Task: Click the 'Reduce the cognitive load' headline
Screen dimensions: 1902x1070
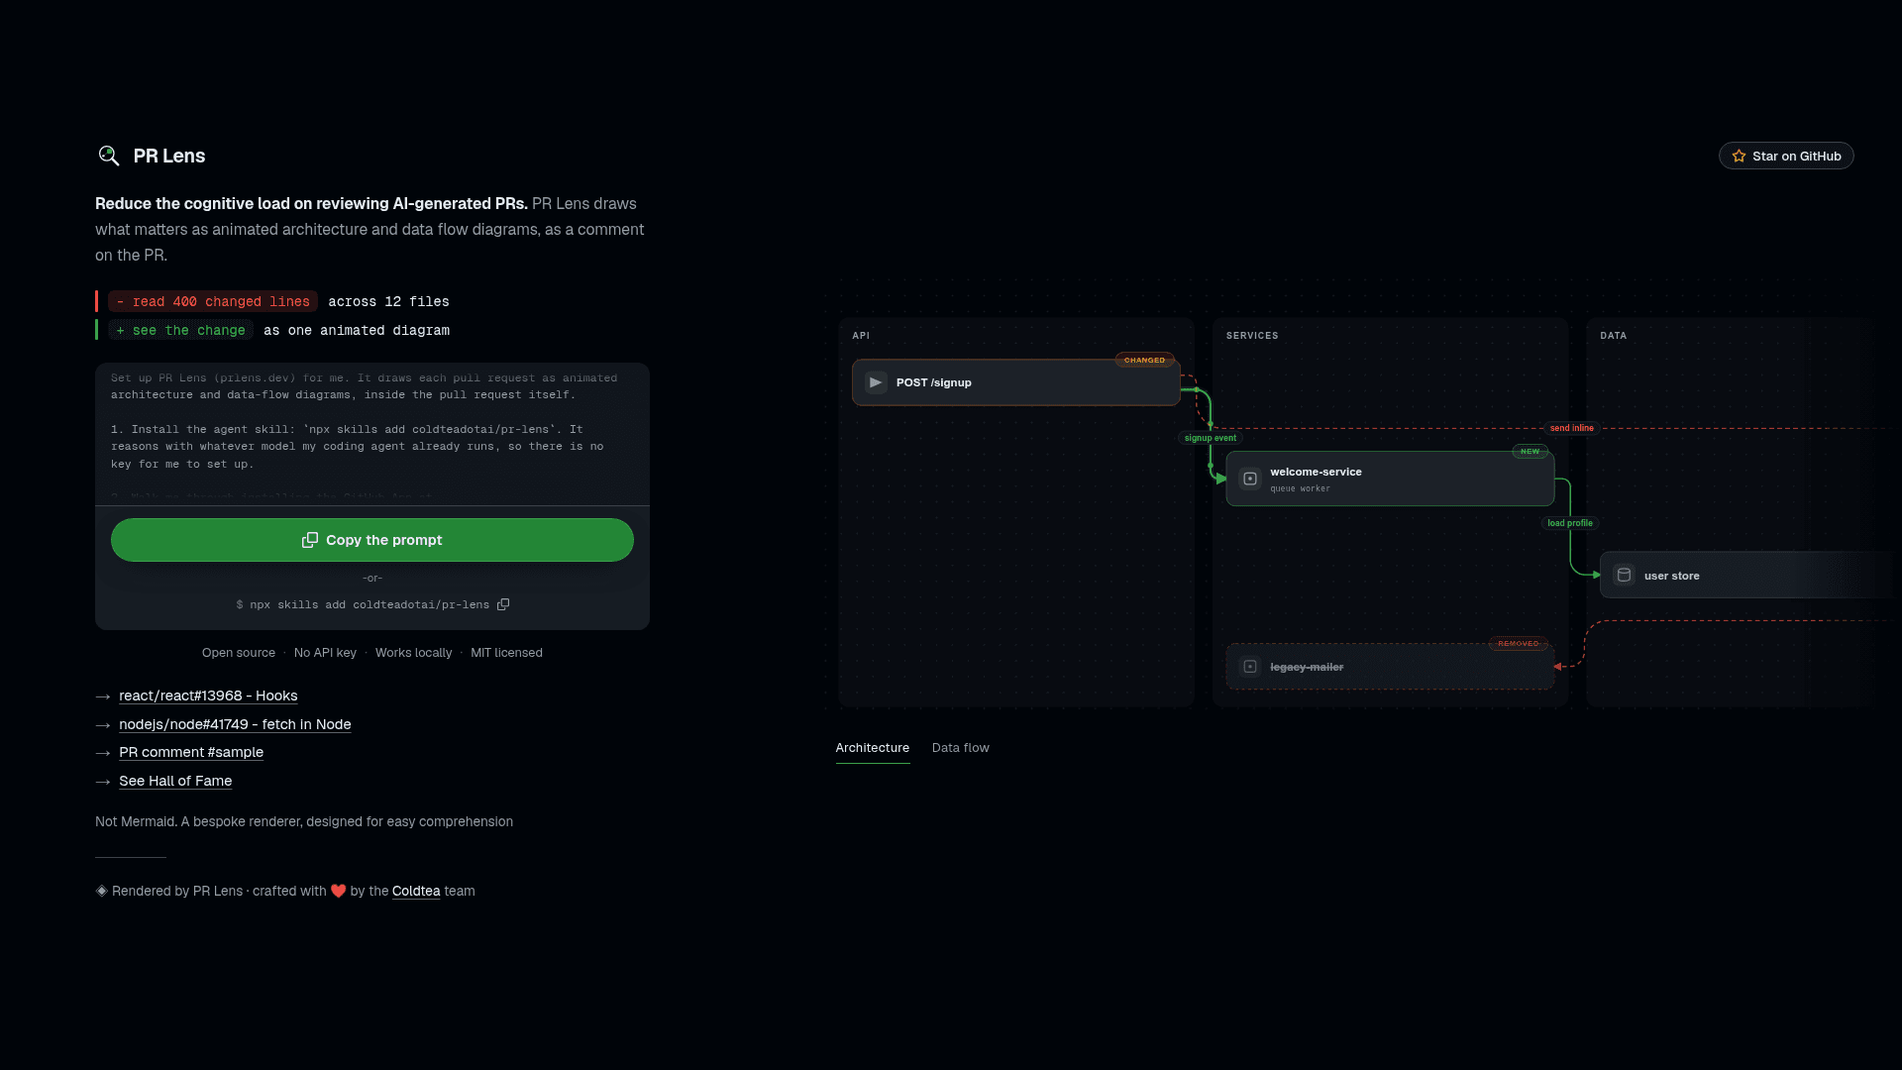Action: 311,204
